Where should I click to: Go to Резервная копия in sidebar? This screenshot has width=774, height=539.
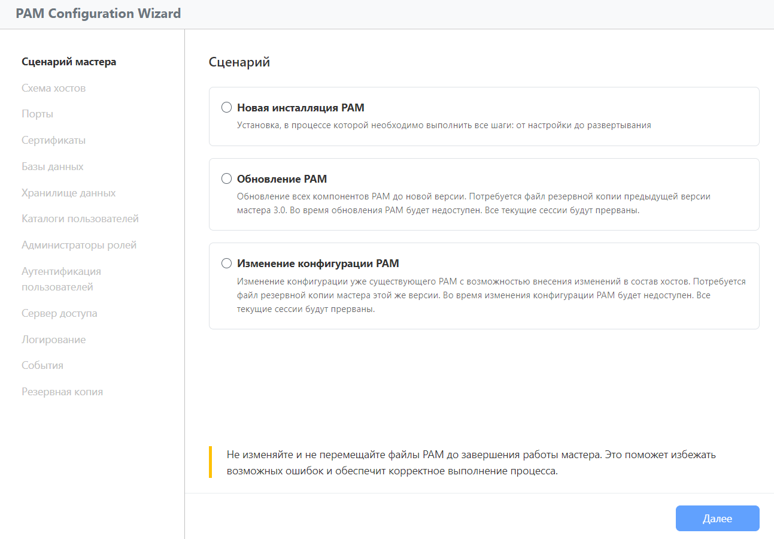(62, 392)
